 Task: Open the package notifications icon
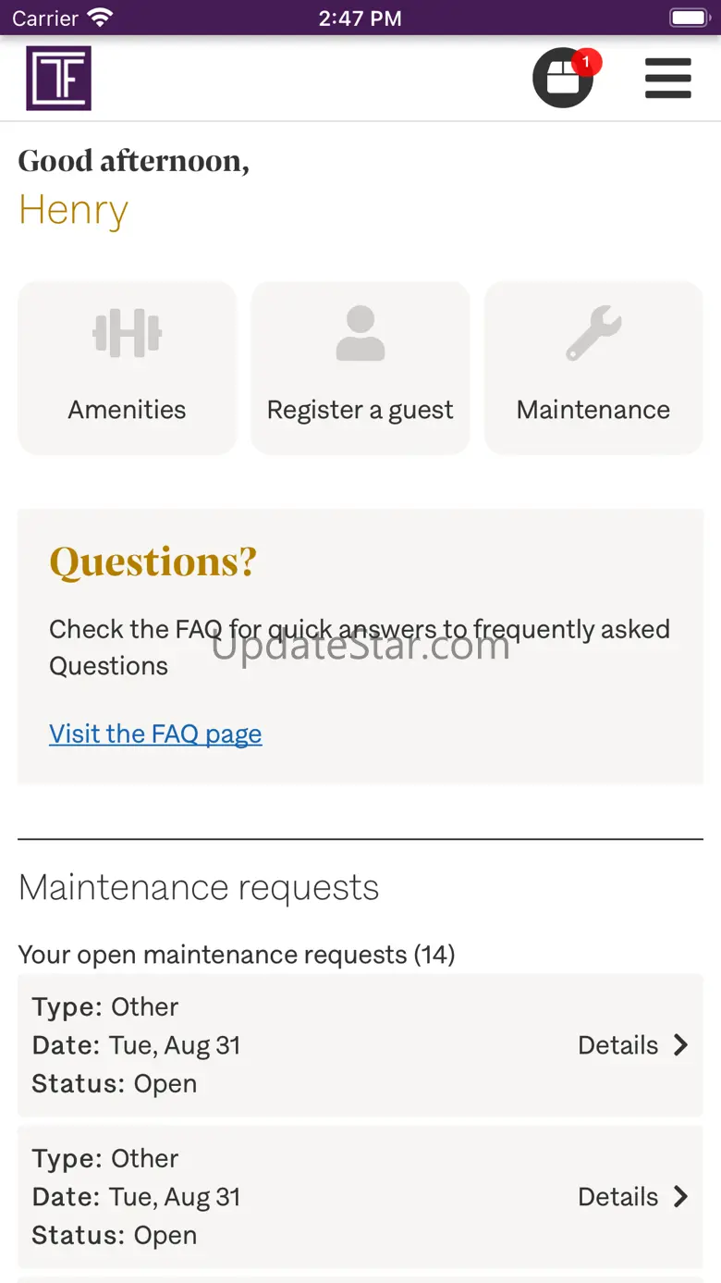(x=562, y=79)
